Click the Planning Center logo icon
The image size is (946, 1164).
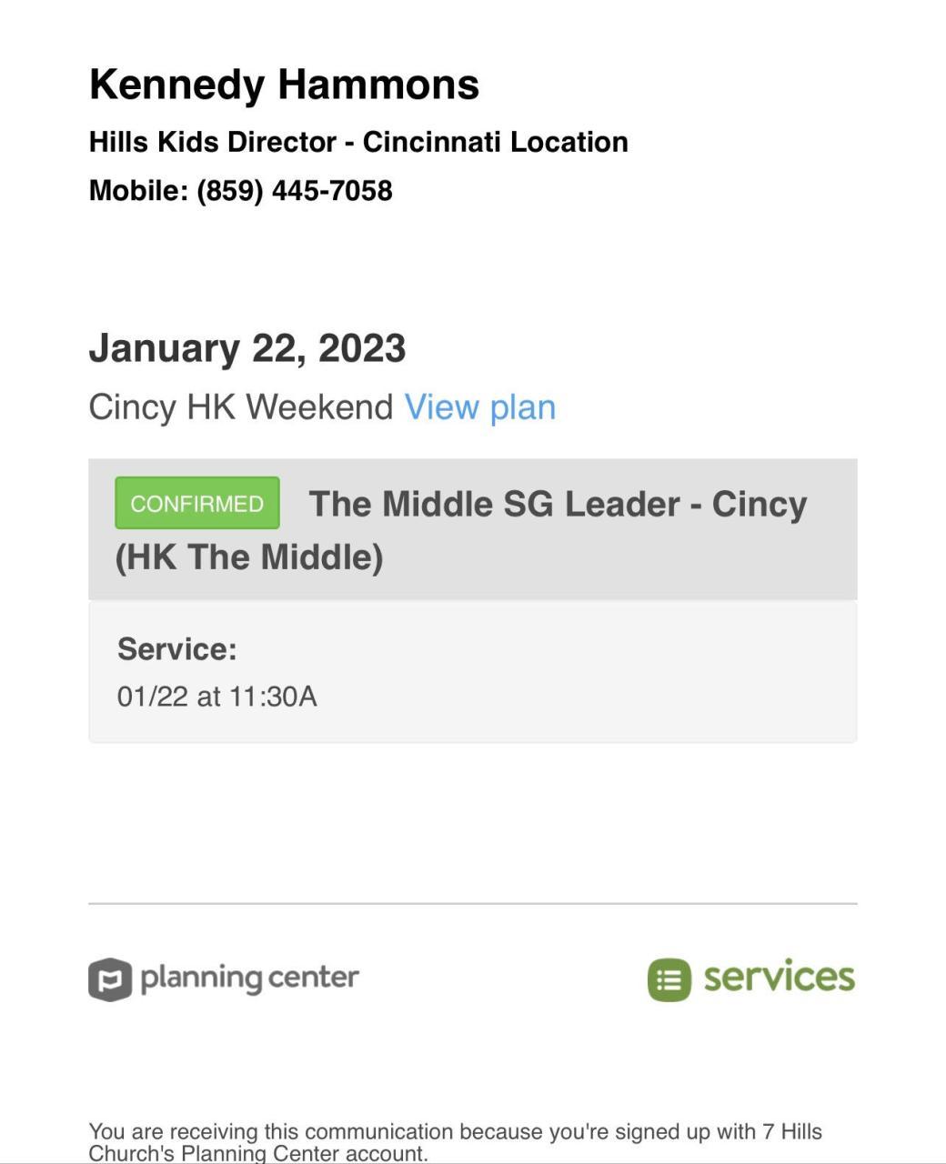tap(110, 979)
